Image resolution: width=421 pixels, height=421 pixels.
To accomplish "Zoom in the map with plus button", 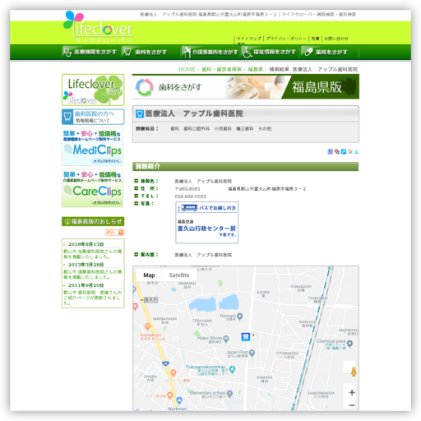I will point(352,392).
